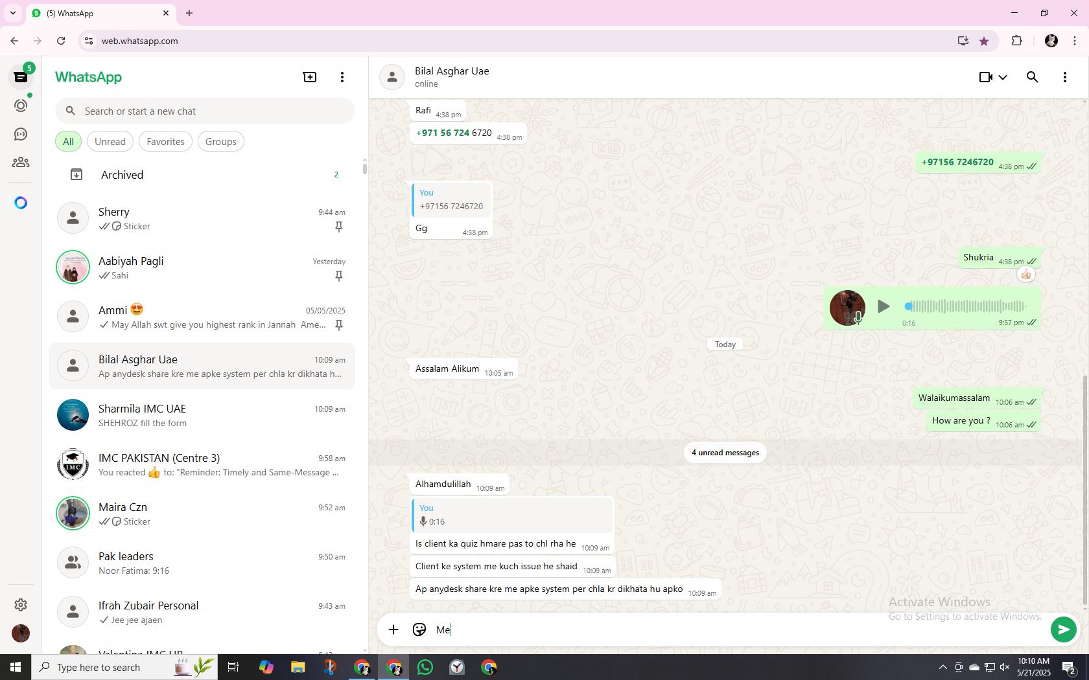Image resolution: width=1089 pixels, height=680 pixels.
Task: Jump to quoted voice message 0:16 reply
Action: (512, 515)
